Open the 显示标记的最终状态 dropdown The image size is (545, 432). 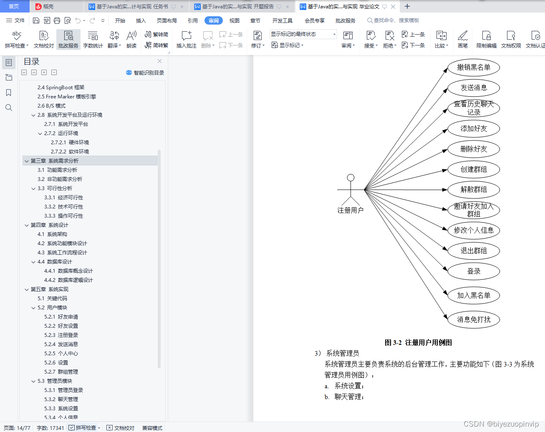pyautogui.click(x=303, y=34)
